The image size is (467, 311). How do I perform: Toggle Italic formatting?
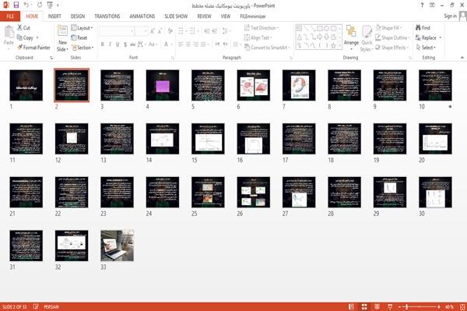(110, 44)
